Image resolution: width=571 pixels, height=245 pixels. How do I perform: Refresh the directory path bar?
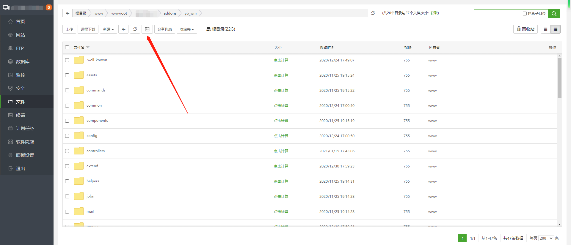pyautogui.click(x=373, y=13)
